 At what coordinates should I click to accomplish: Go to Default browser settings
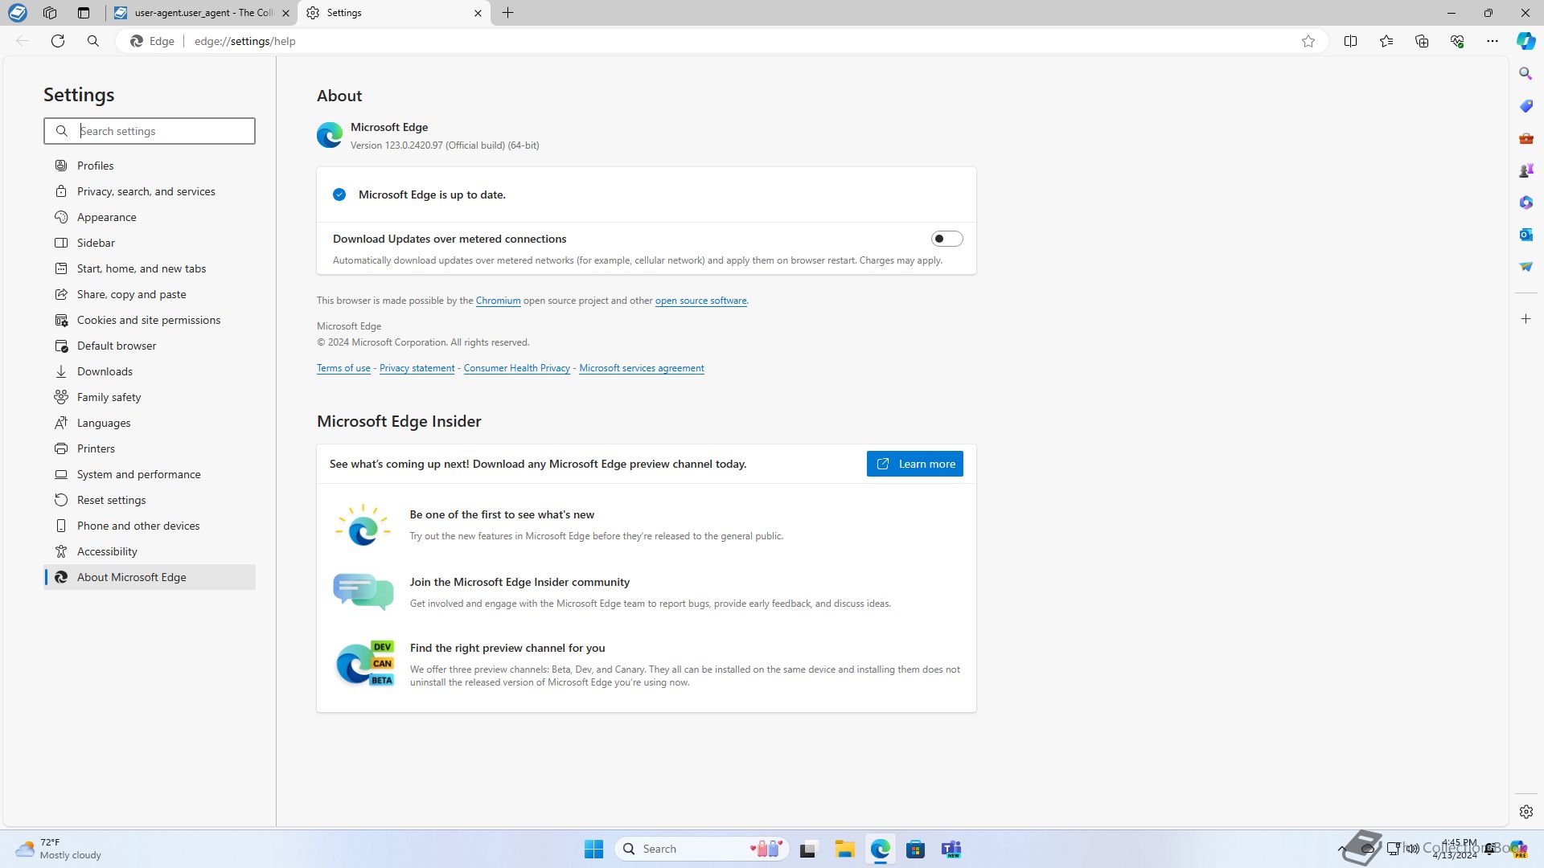click(150, 346)
